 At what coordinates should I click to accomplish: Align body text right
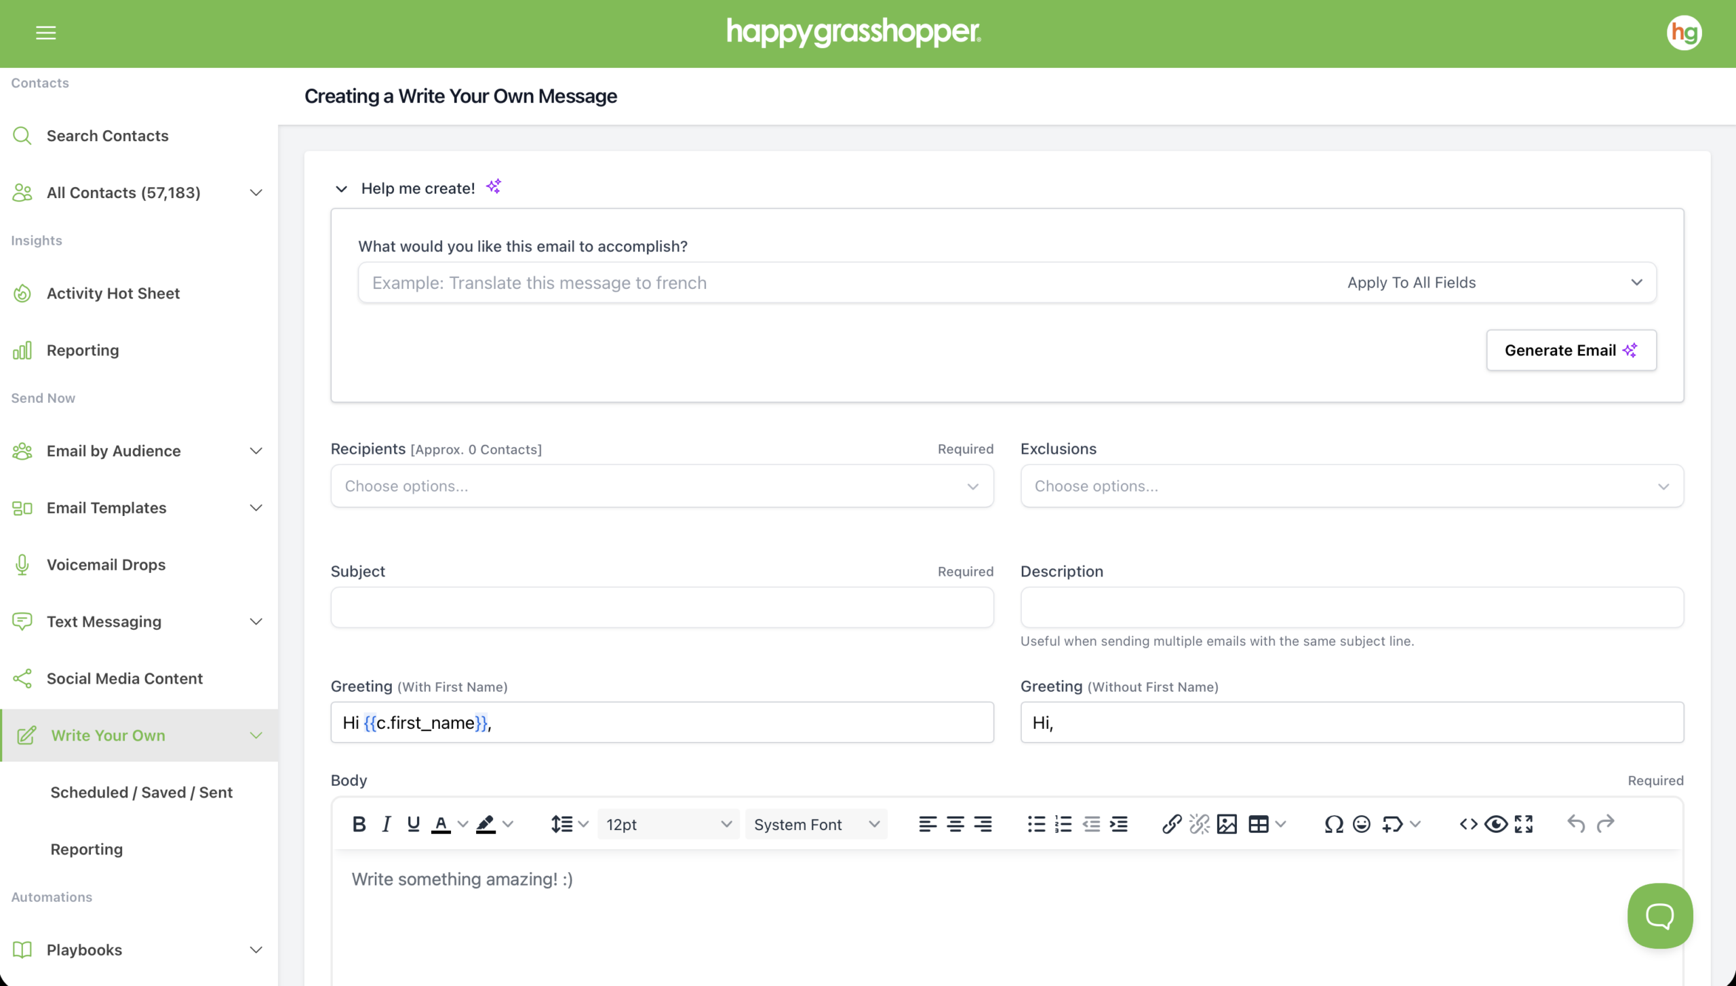pyautogui.click(x=983, y=824)
